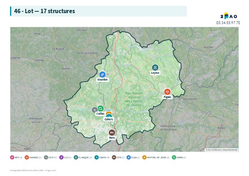Click the Villefranche-de-Rouergue map label
The height and width of the screenshot is (176, 249).
(168, 128)
